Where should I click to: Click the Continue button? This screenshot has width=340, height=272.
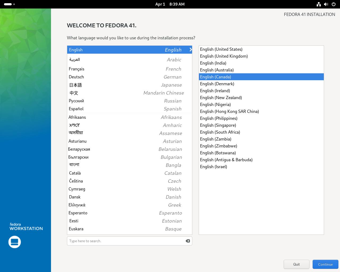coord(325,264)
